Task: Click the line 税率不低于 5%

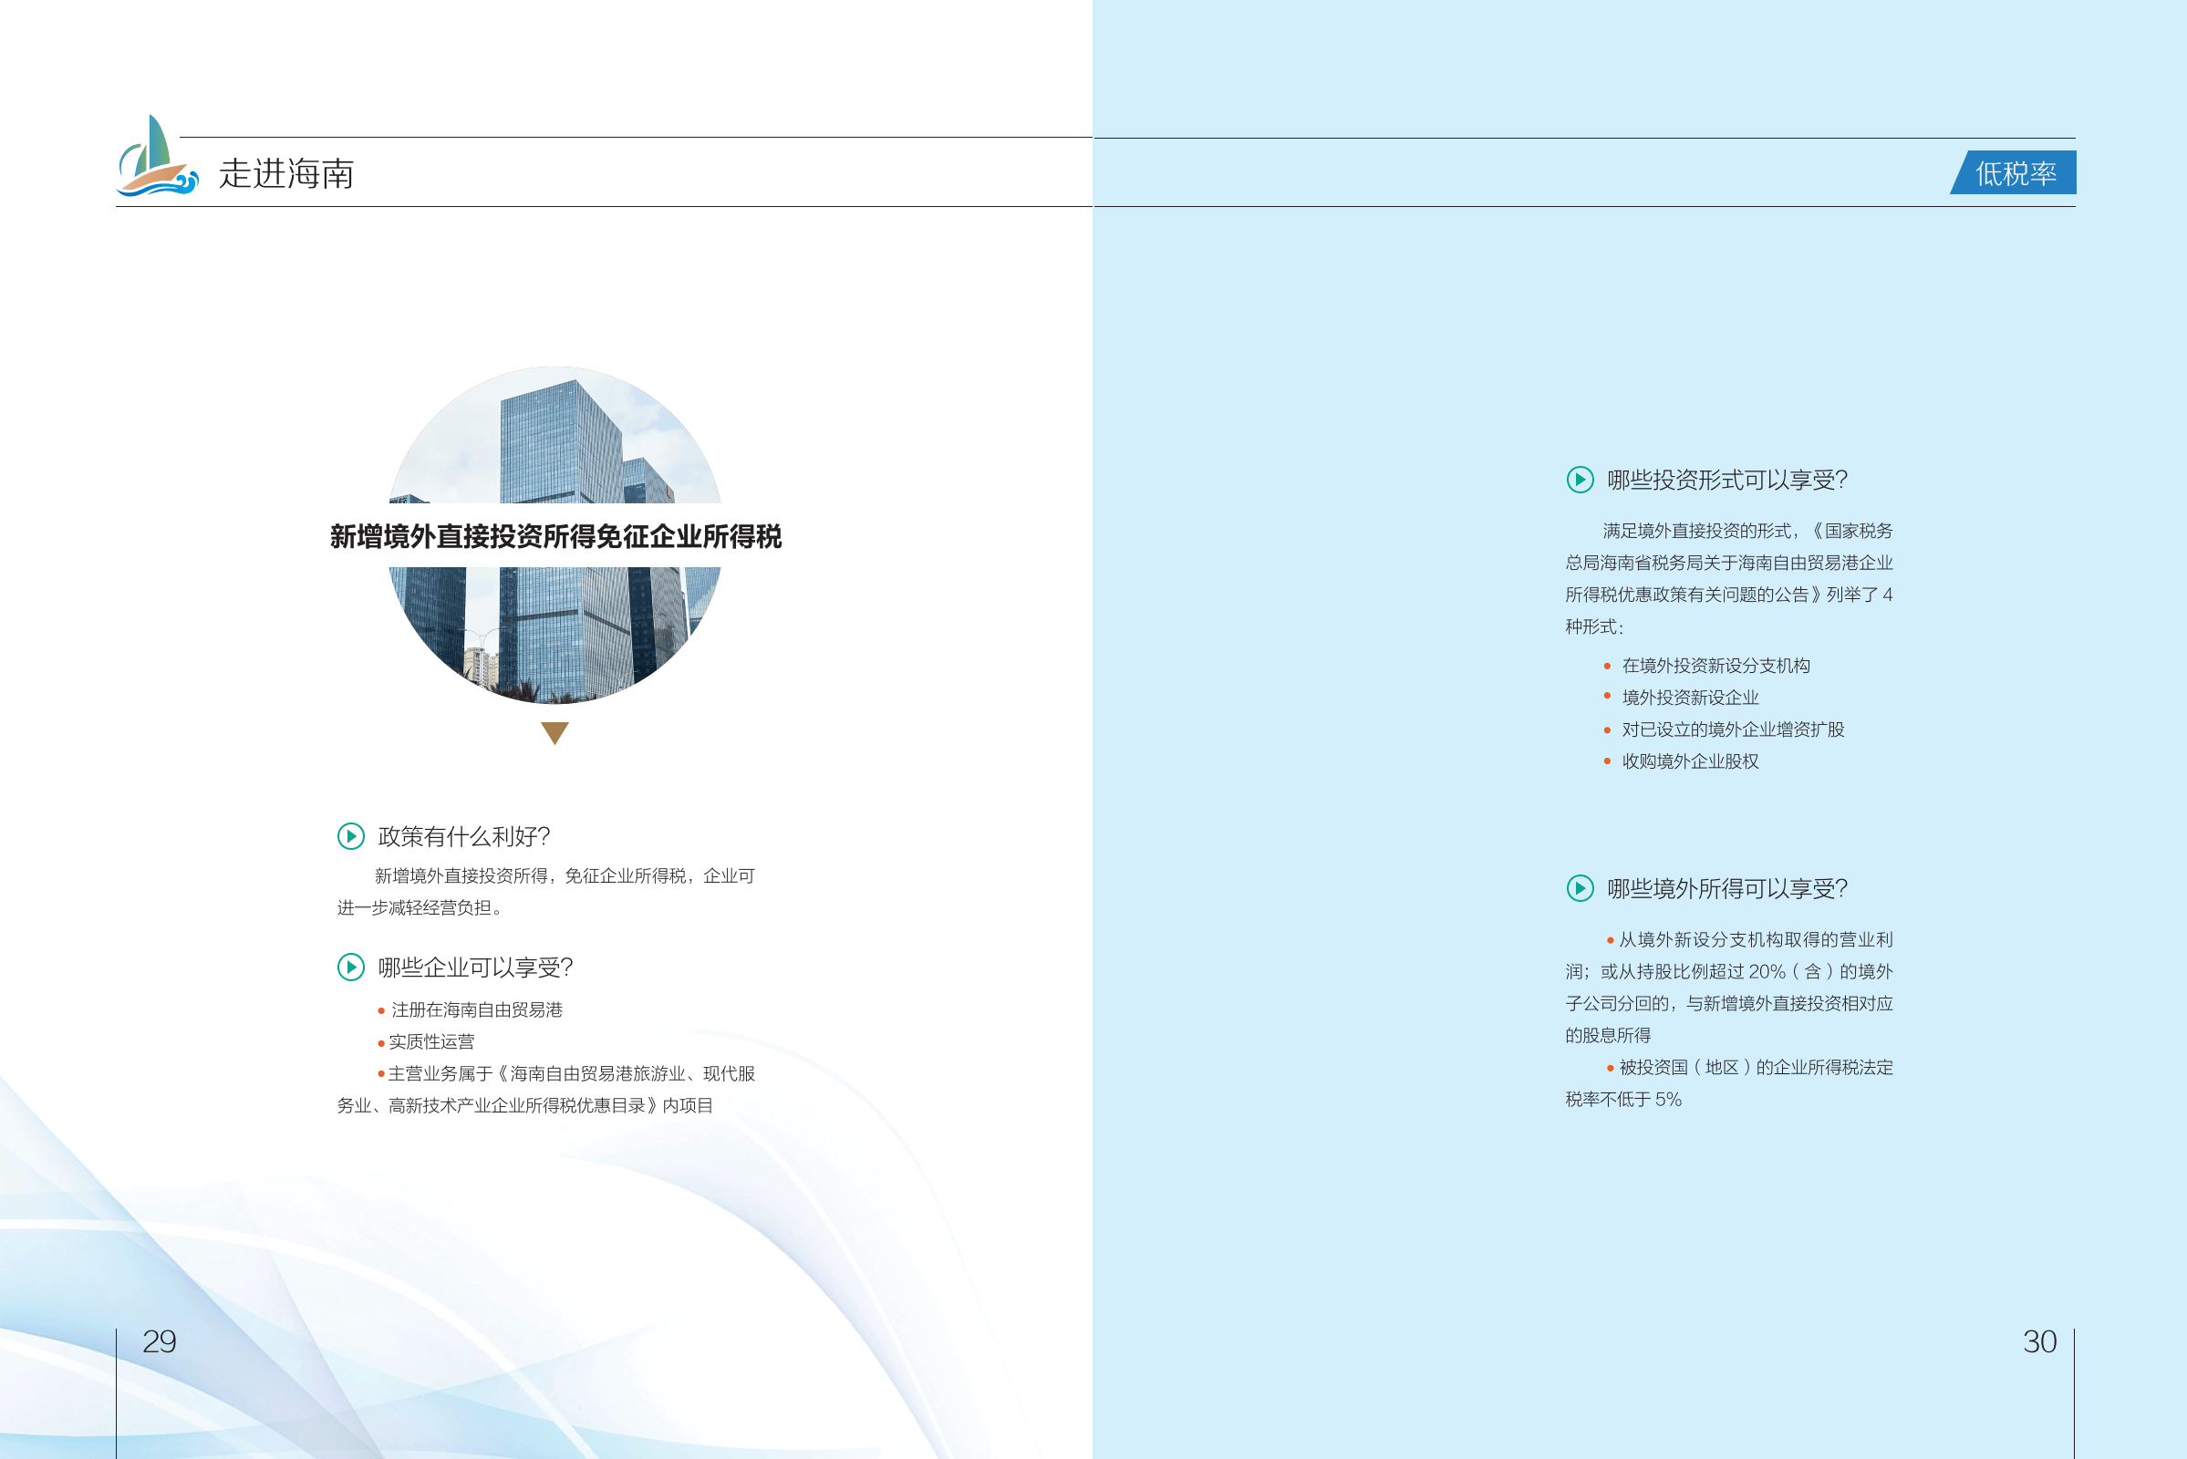Action: tap(1623, 1100)
